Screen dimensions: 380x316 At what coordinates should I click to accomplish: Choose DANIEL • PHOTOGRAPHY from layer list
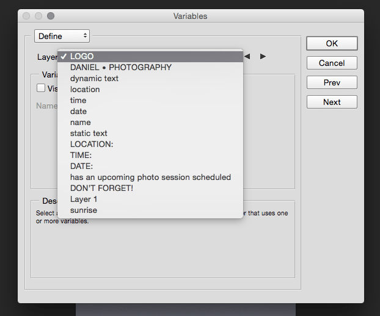point(121,68)
